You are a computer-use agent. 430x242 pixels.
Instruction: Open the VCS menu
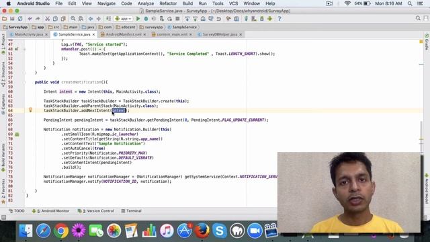tap(233, 3)
